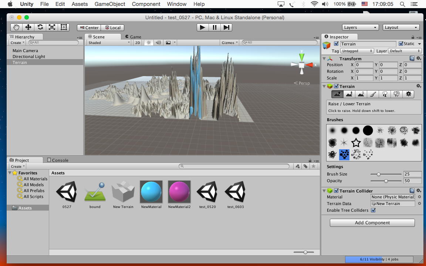Toggle scene audio speaker icon
The width and height of the screenshot is (426, 266).
point(158,43)
